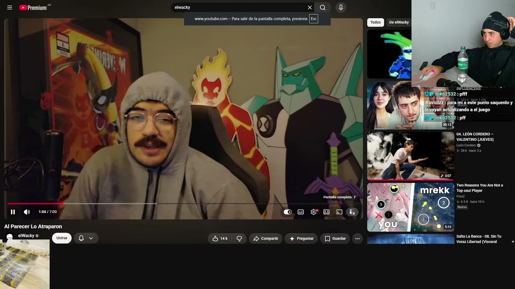Click the Unirse join button
Viewport: 515px width, 289px height.
coord(62,238)
